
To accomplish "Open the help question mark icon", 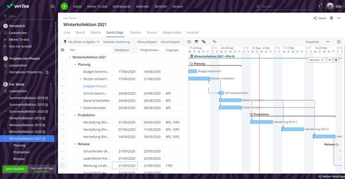I will (x=319, y=6).
